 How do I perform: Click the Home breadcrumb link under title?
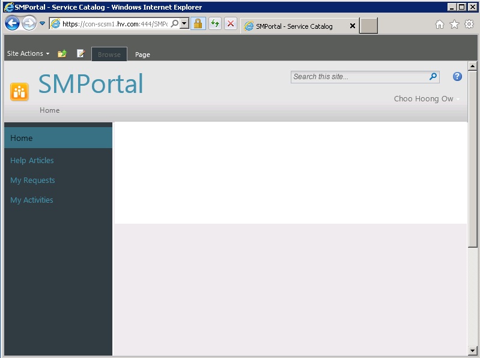tap(50, 110)
